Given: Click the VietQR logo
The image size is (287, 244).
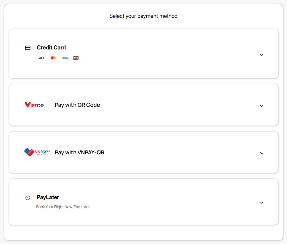Looking at the screenshot, I should tap(34, 105).
